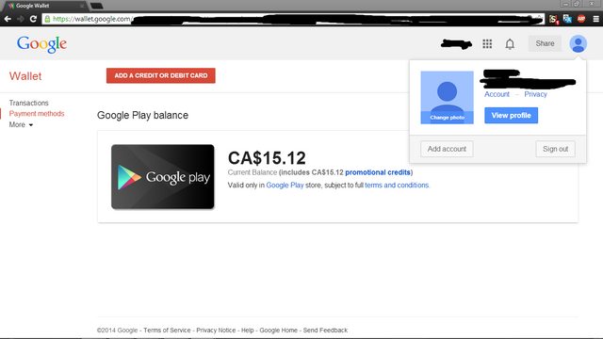Click the browser back arrow
Viewport: 603px width, 339px height.
pyautogui.click(x=8, y=19)
